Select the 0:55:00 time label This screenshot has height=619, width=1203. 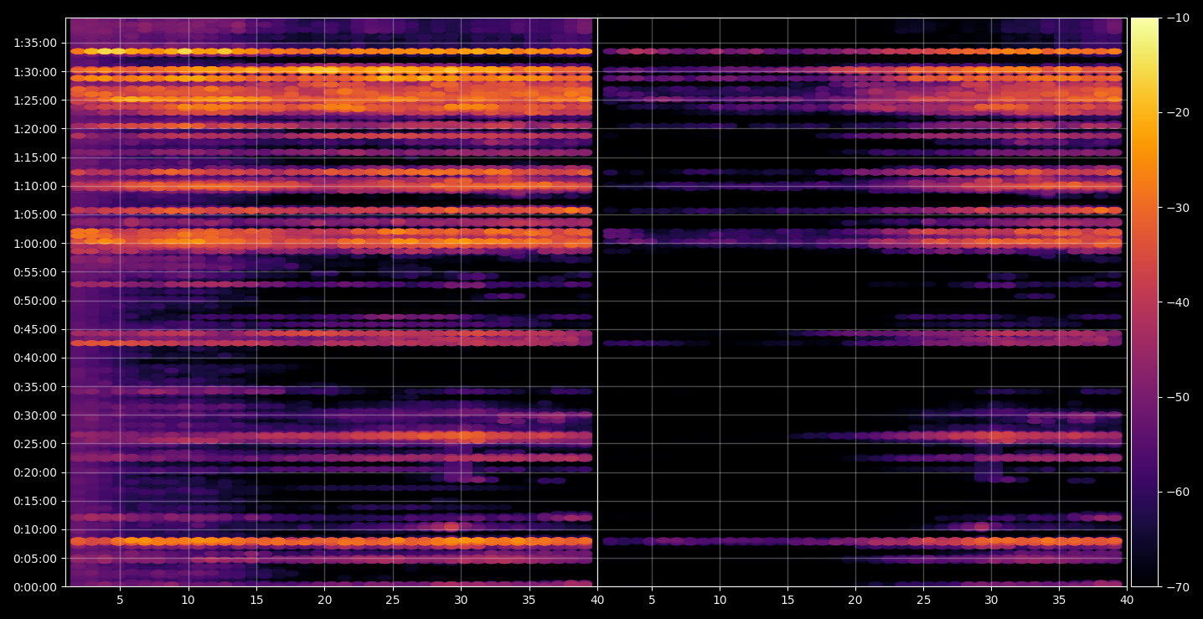37,272
